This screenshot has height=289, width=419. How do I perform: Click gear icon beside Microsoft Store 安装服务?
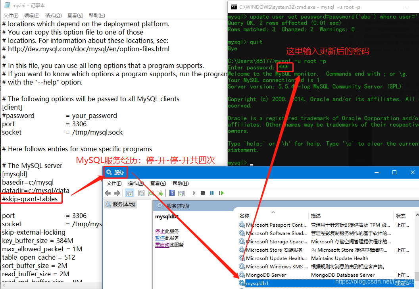pos(242,250)
